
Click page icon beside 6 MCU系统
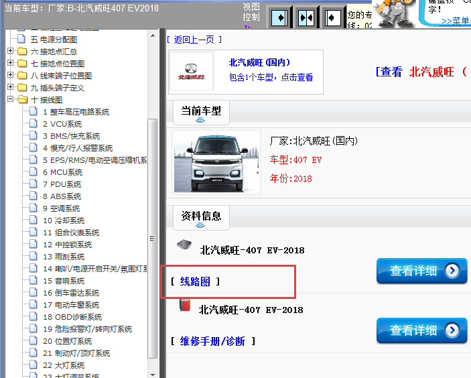click(x=33, y=172)
